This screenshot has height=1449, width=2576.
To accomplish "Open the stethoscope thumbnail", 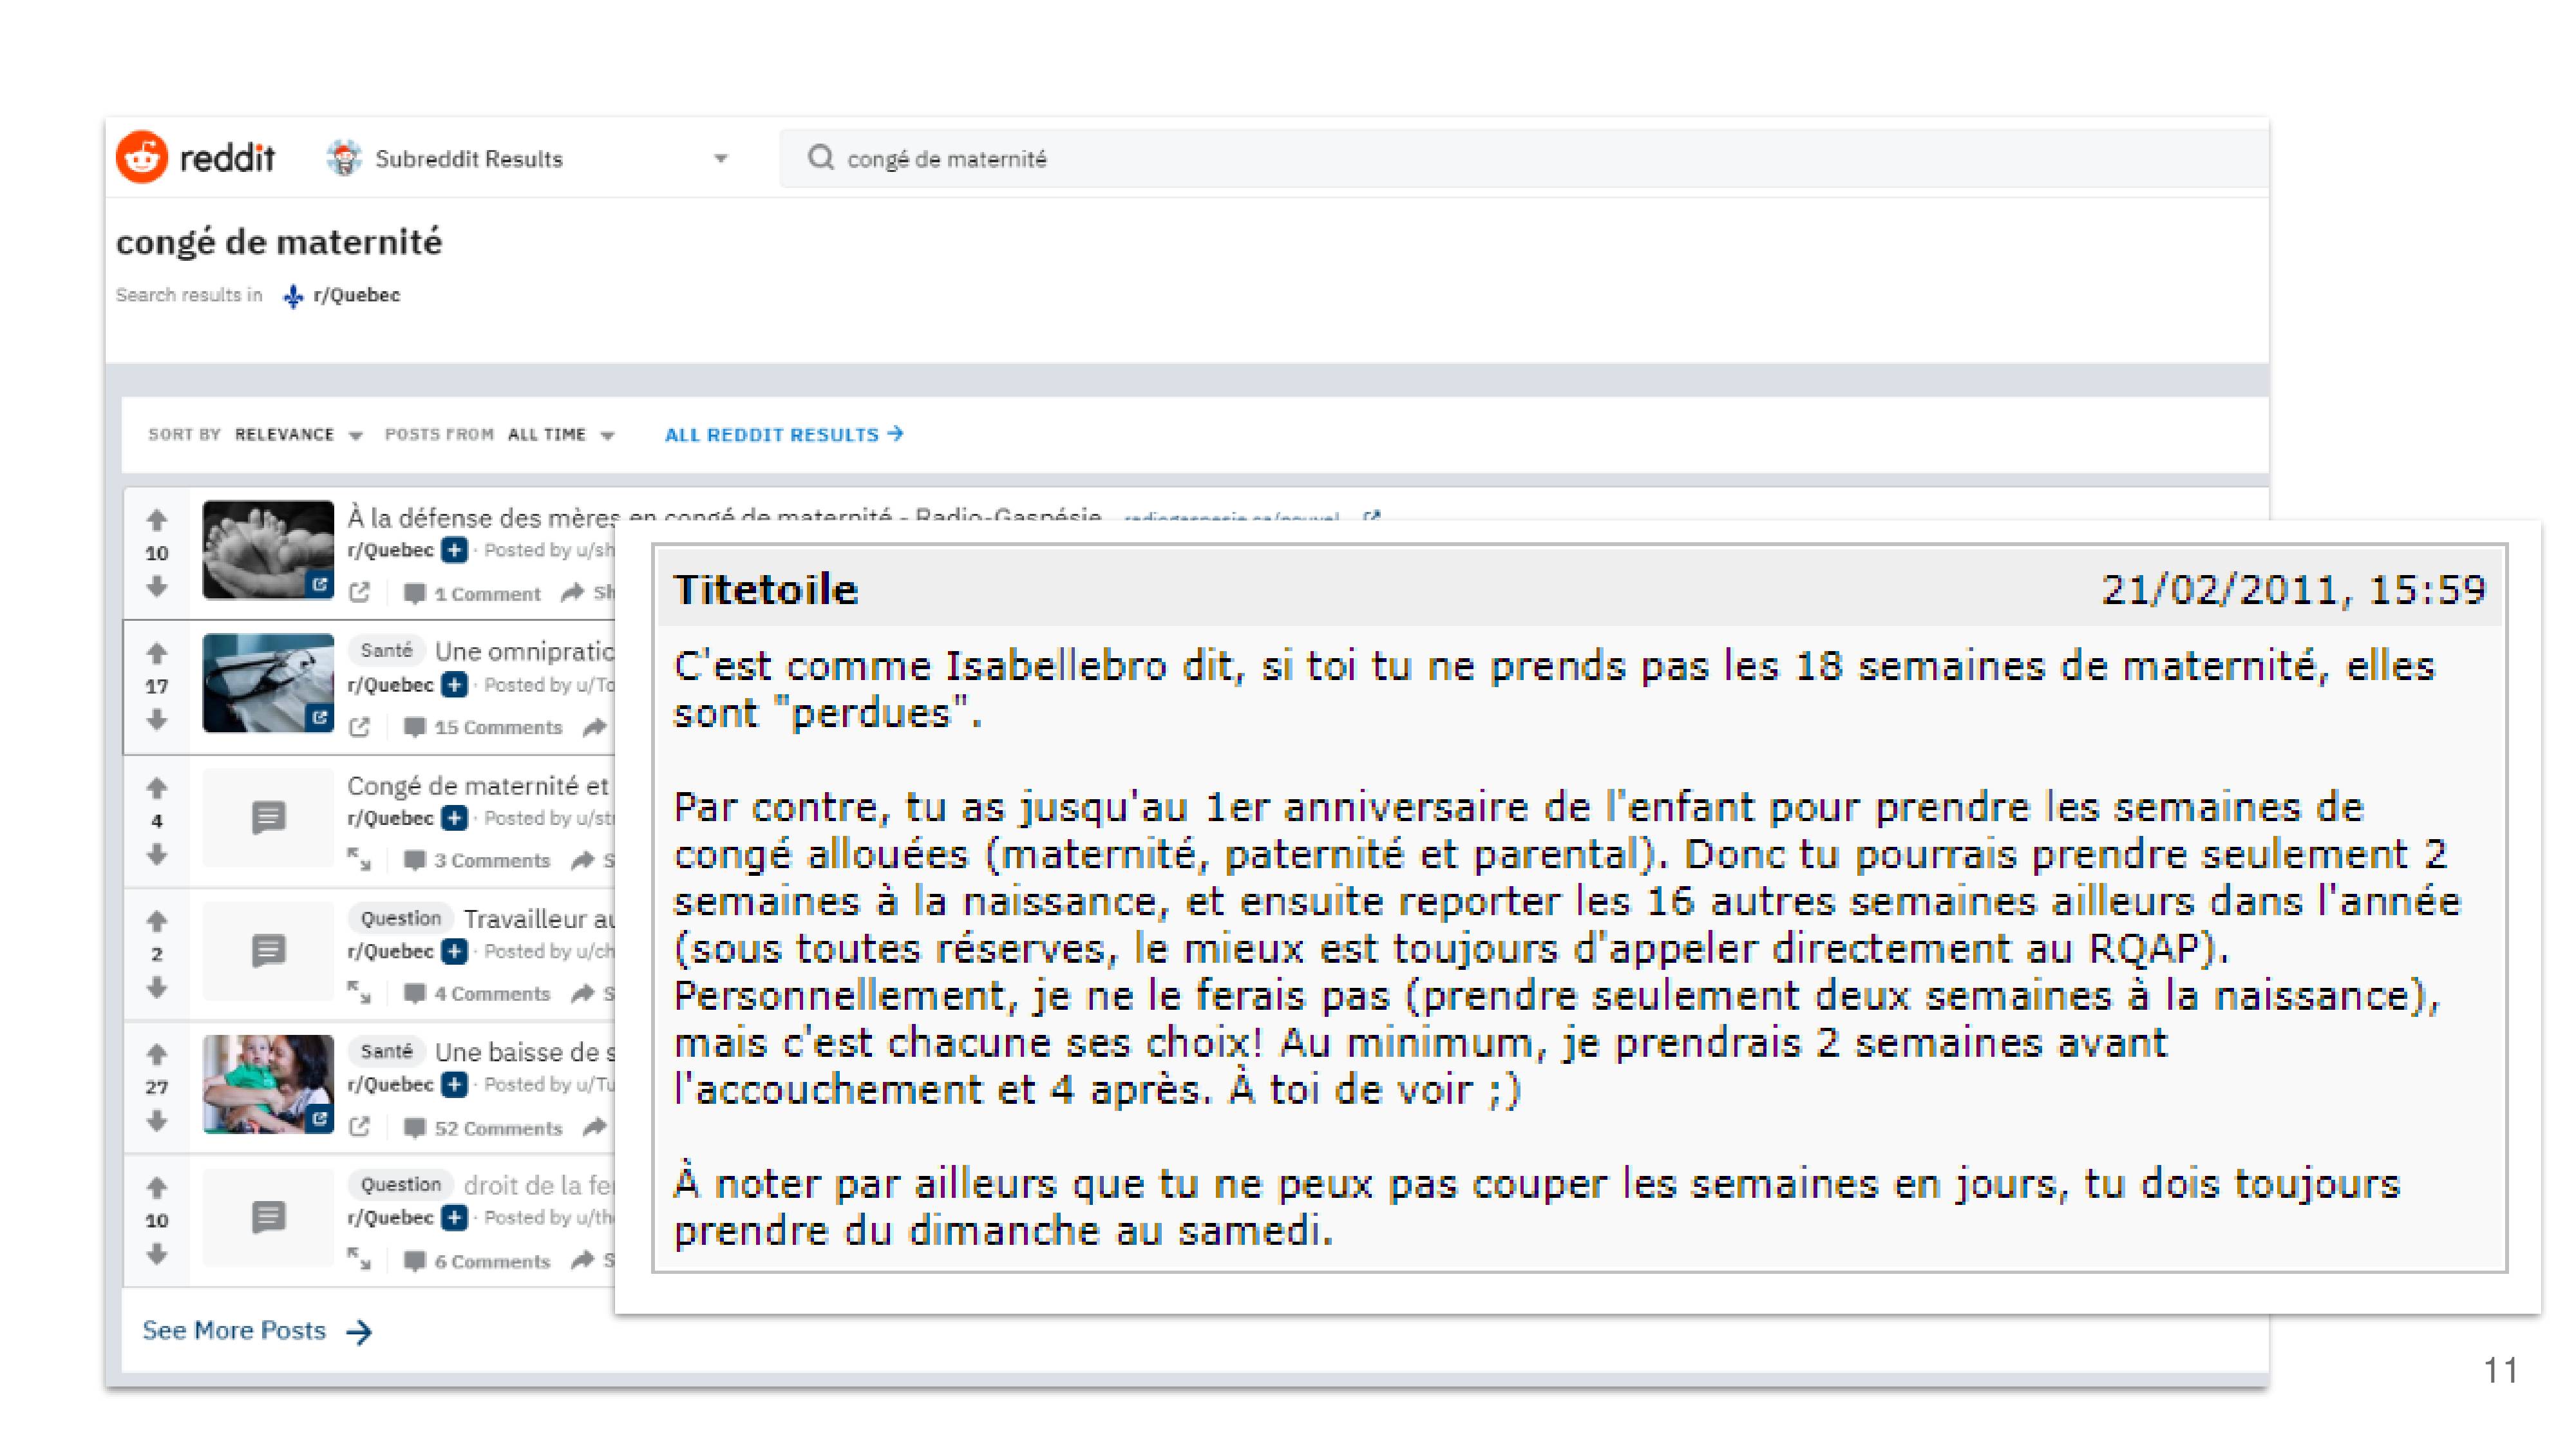I will pyautogui.click(x=268, y=683).
